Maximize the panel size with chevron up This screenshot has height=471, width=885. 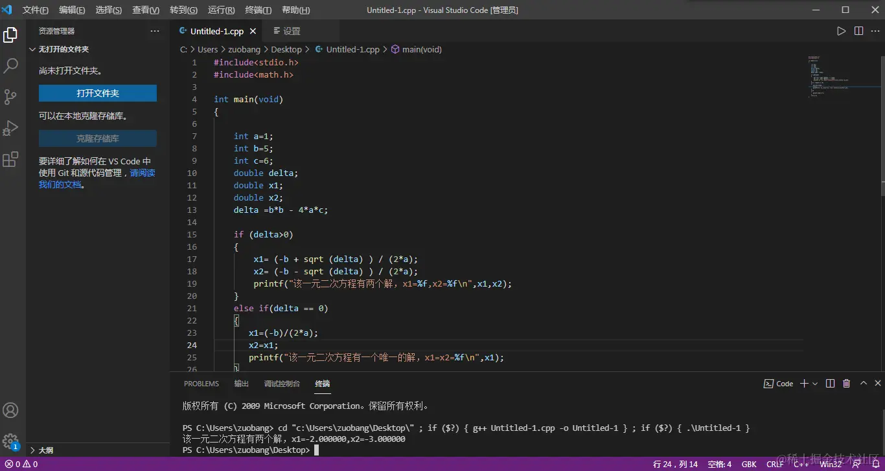pos(863,384)
